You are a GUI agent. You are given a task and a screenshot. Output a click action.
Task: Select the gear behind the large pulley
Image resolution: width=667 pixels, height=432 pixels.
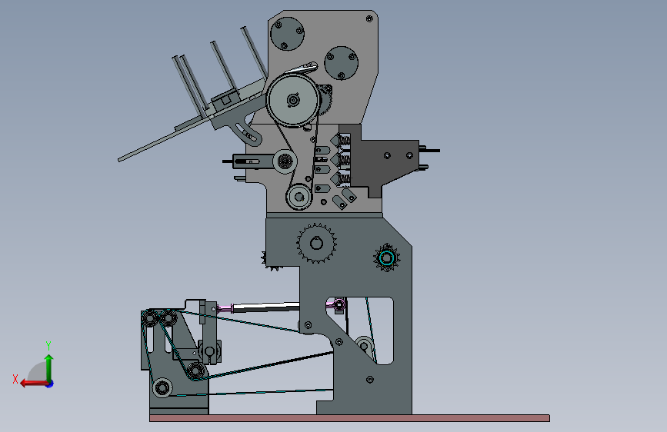(325, 99)
